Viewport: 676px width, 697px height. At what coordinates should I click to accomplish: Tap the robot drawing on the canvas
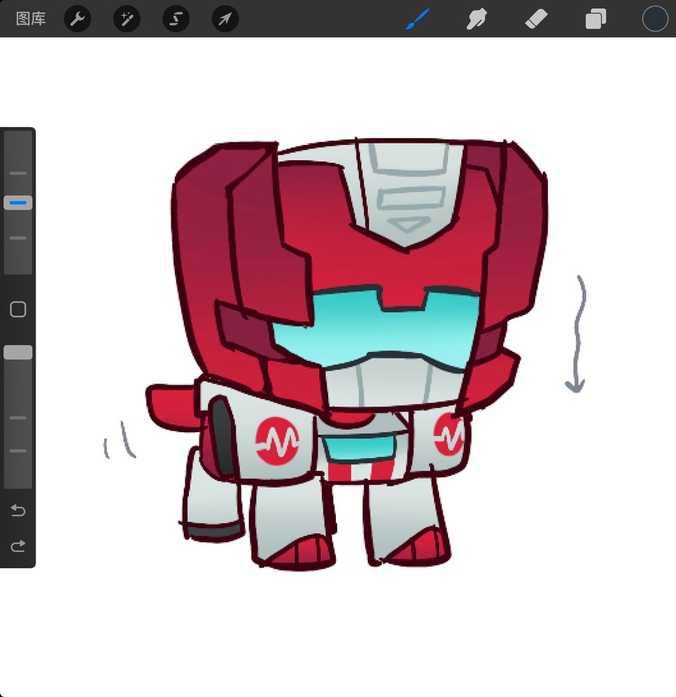[x=346, y=354]
